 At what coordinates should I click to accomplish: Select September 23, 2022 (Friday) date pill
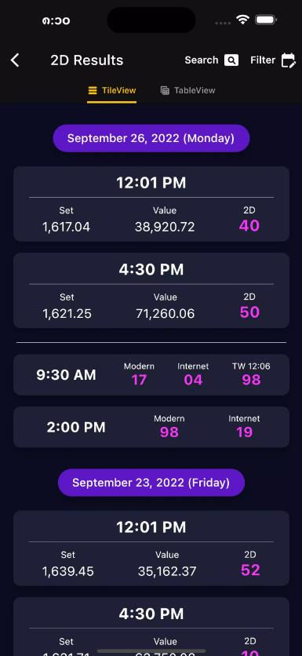tap(151, 483)
